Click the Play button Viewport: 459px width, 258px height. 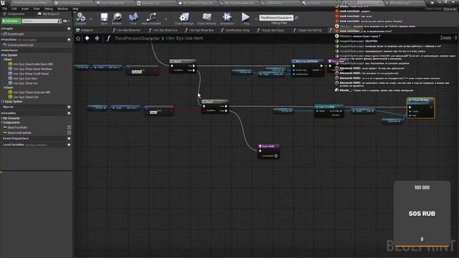click(x=246, y=19)
